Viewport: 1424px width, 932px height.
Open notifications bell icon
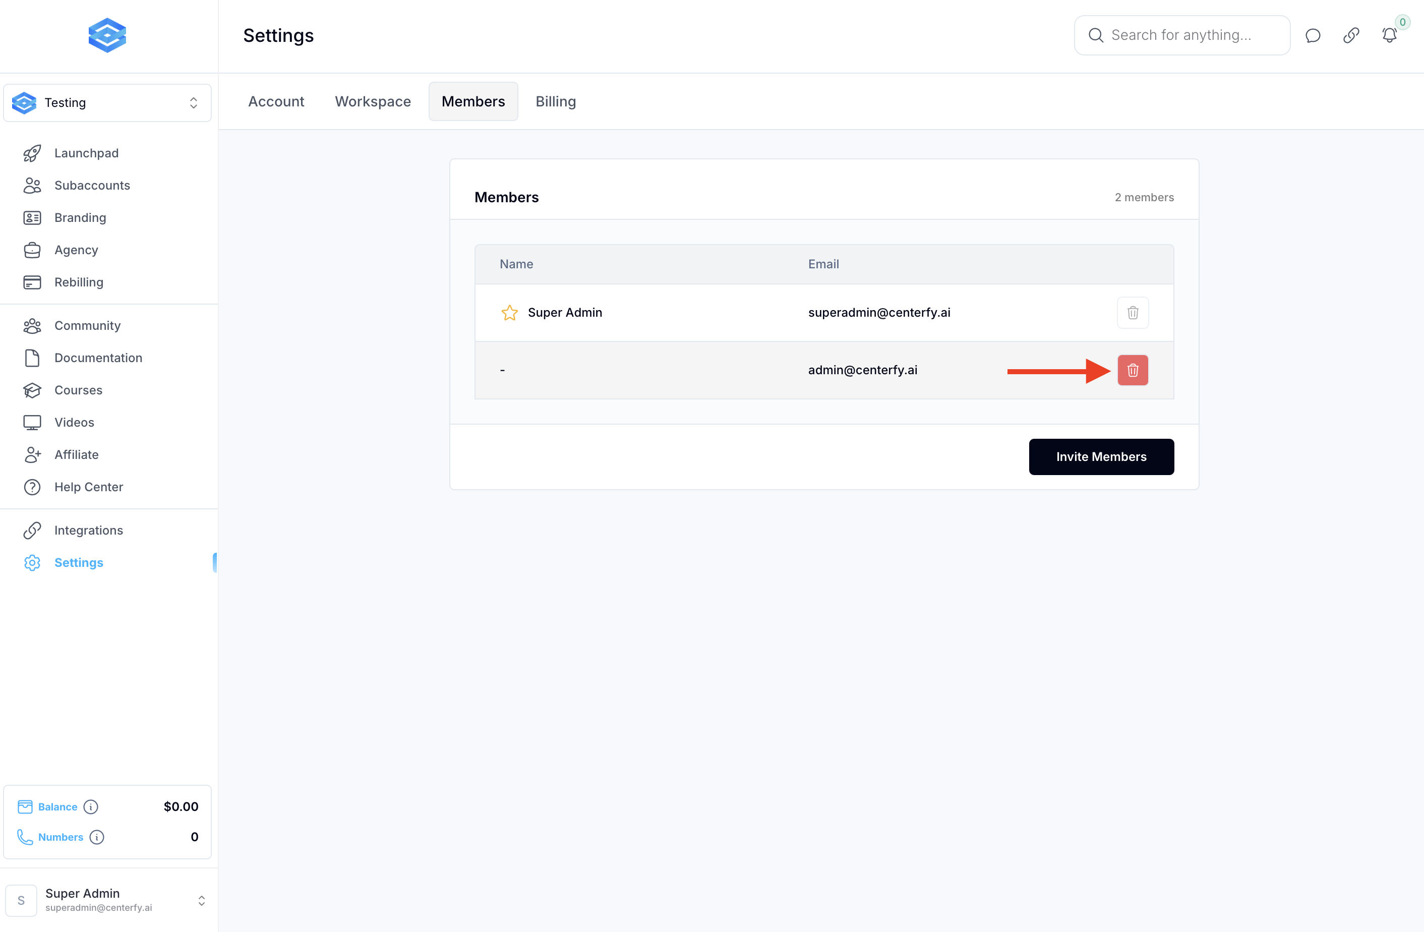coord(1389,35)
